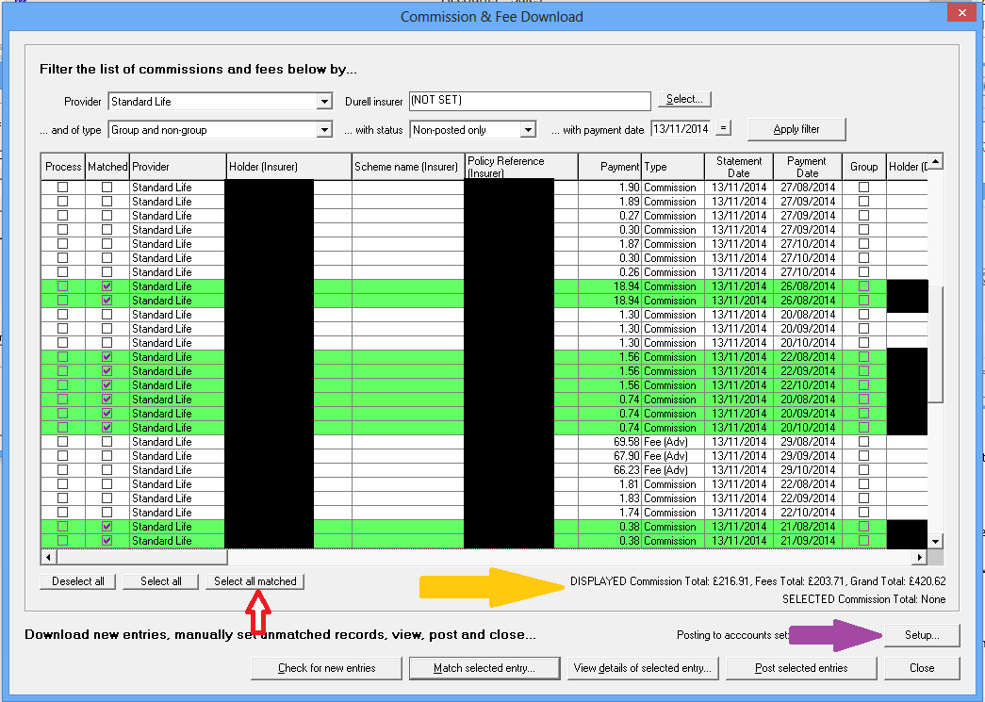Image resolution: width=985 pixels, height=702 pixels.
Task: Tick Group checkbox for 0.38 row dated 21/09/2014
Action: 863,541
